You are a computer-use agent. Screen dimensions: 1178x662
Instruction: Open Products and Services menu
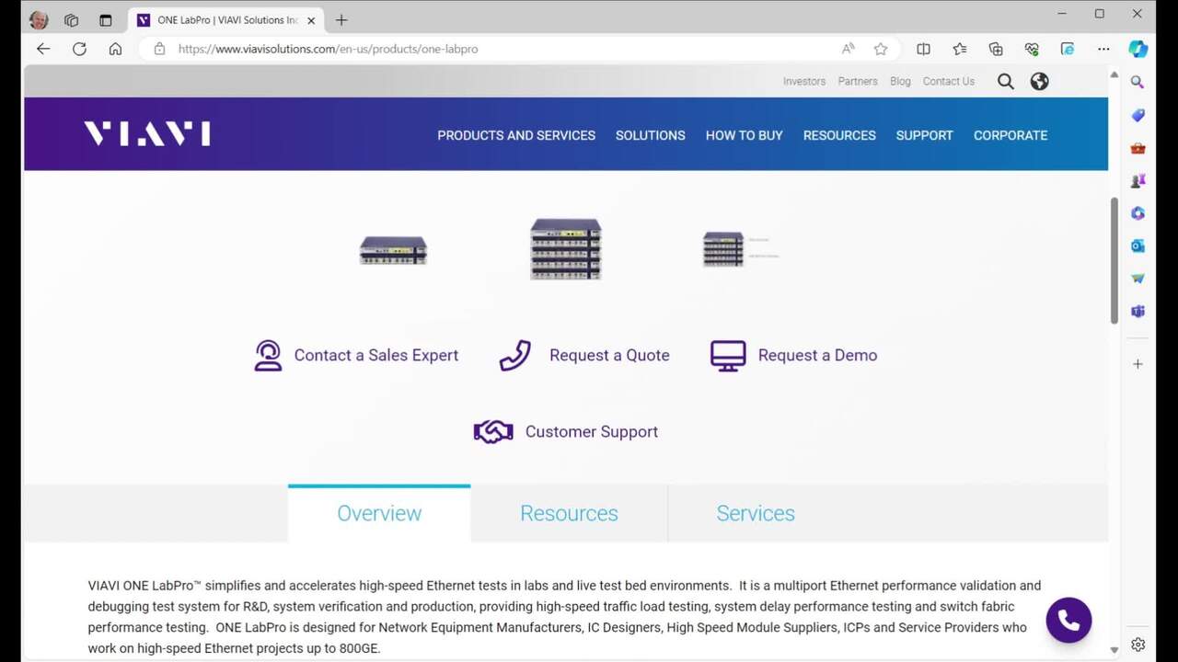(x=515, y=135)
